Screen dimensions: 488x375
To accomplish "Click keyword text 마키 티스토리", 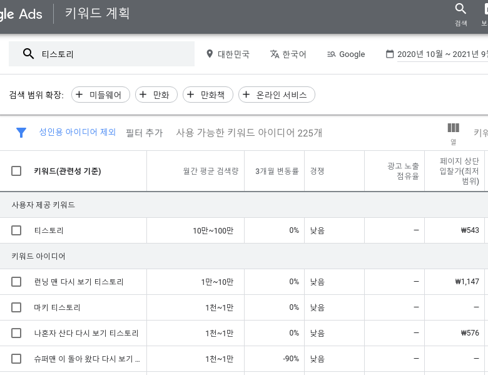I will [58, 308].
